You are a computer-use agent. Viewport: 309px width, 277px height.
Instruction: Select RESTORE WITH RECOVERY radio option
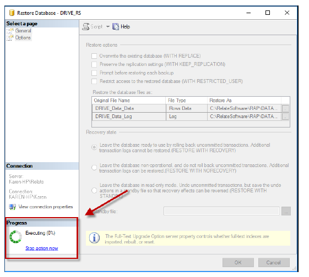point(94,147)
